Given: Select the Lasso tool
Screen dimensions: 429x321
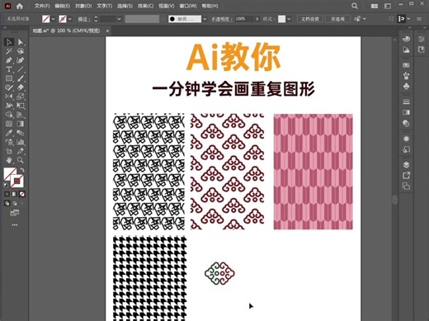Looking at the screenshot, I should click(x=21, y=51).
